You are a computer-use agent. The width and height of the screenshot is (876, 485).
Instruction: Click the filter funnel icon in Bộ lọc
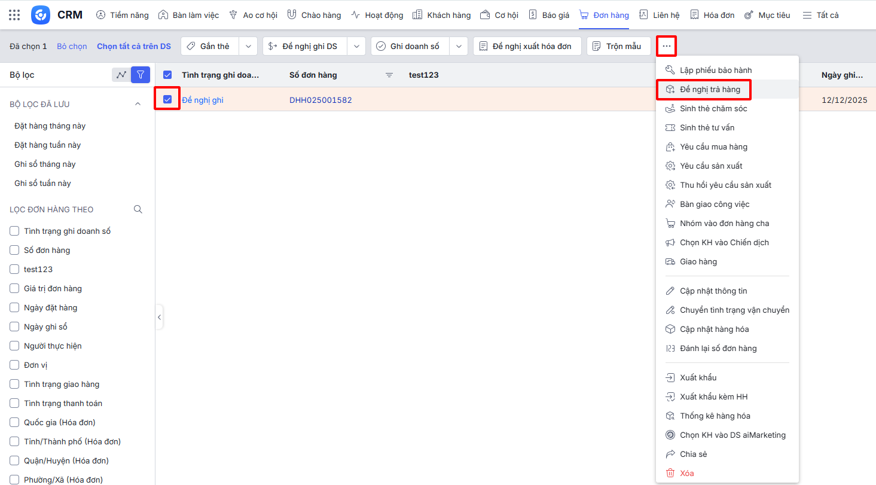click(141, 75)
